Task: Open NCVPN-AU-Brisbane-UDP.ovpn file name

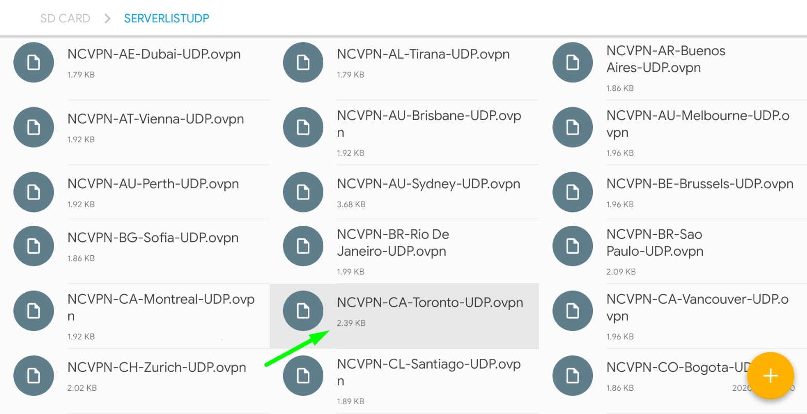Action: click(429, 124)
